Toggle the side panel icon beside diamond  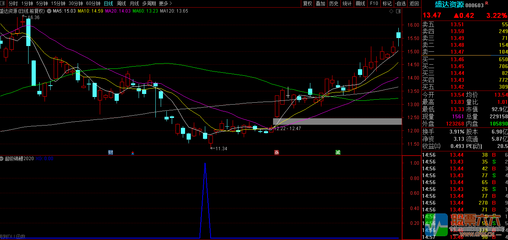click(x=398, y=11)
